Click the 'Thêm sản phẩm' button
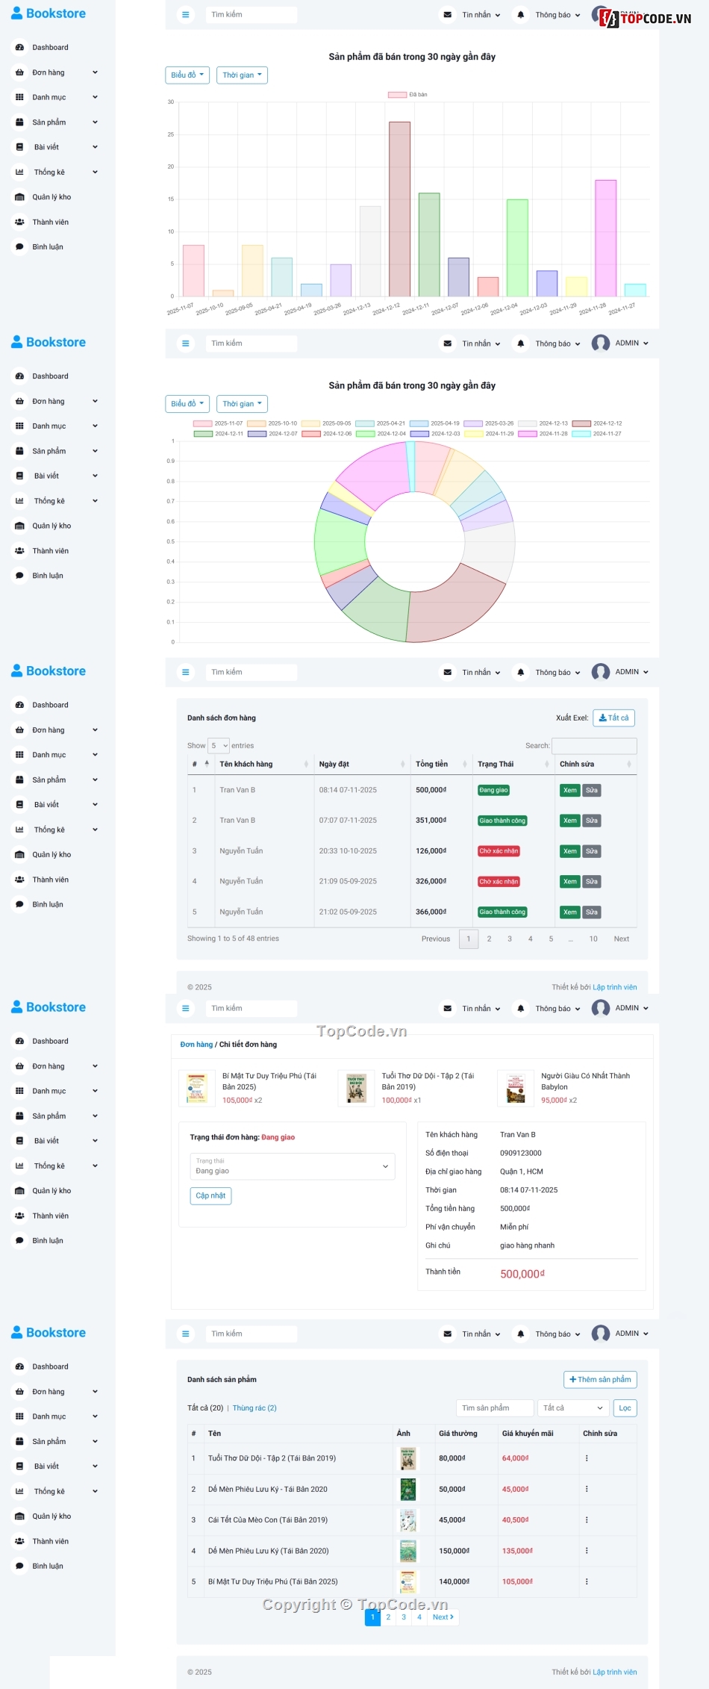Viewport: 709px width, 1689px height. pos(599,1379)
